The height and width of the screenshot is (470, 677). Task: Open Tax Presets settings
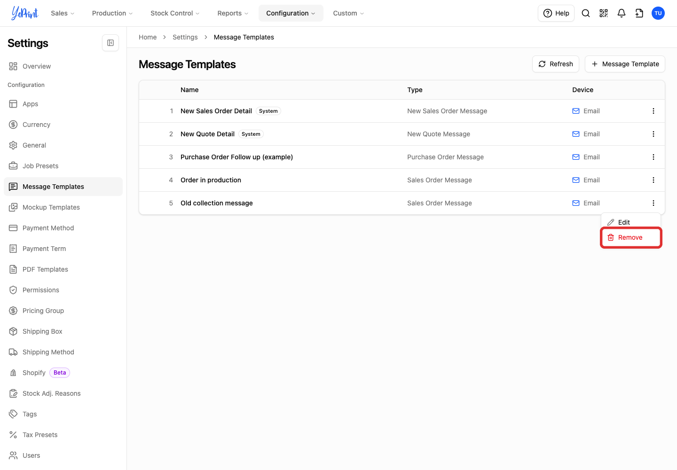(x=63, y=435)
